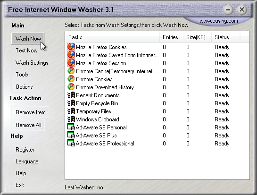Click the Ad-Aware SE Personal icon

coord(71,127)
